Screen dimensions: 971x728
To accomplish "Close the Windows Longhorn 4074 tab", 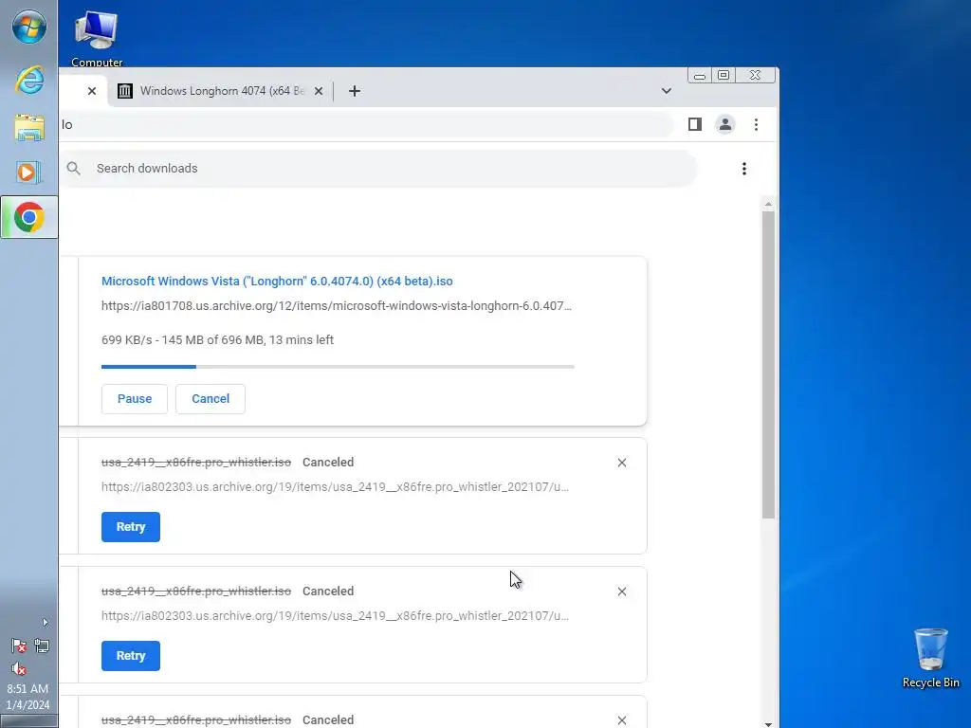I will [x=319, y=91].
